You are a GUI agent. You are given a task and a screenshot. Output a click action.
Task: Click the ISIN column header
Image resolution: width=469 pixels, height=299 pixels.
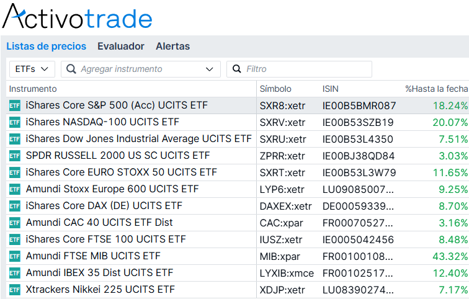(x=331, y=89)
